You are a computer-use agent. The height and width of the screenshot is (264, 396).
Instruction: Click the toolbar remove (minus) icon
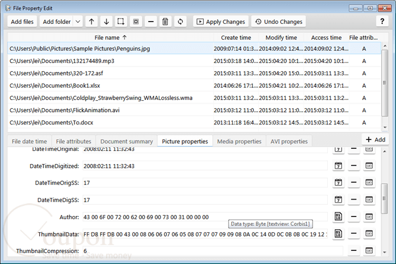(151, 22)
